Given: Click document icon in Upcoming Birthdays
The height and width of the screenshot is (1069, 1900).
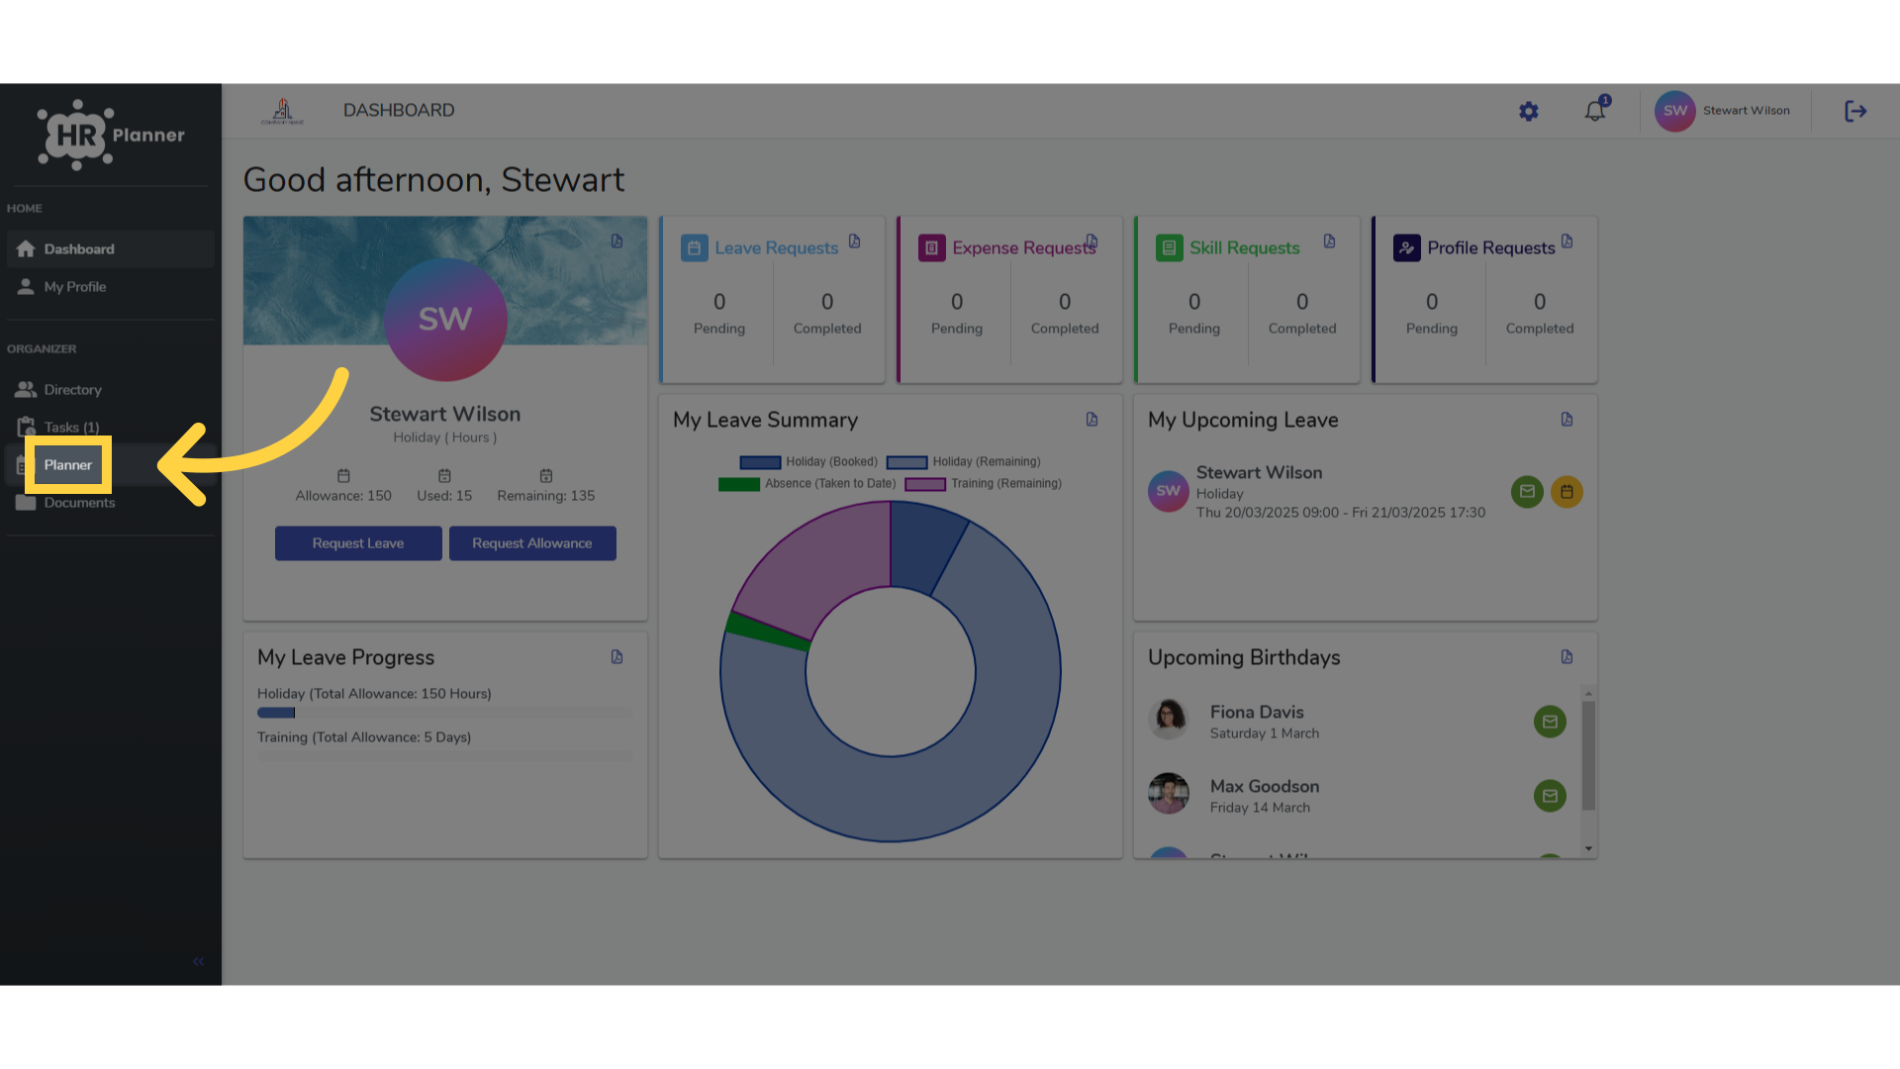Looking at the screenshot, I should (x=1567, y=656).
